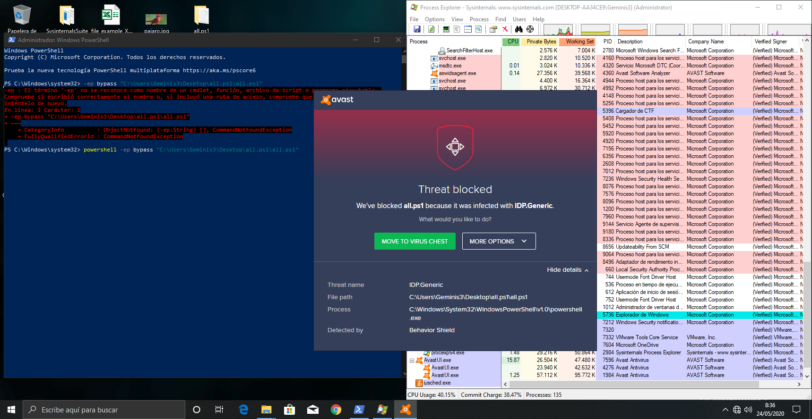Click the Save icon in Process Explorer toolbar
Screen dimensions: 812x419
(x=417, y=29)
